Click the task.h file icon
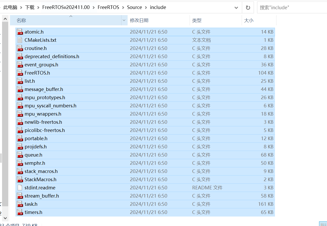This screenshot has height=226, width=327. (x=20, y=204)
